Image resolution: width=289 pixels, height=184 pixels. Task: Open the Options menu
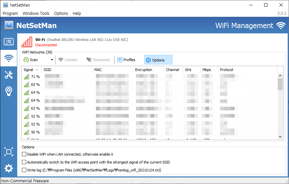(61, 14)
